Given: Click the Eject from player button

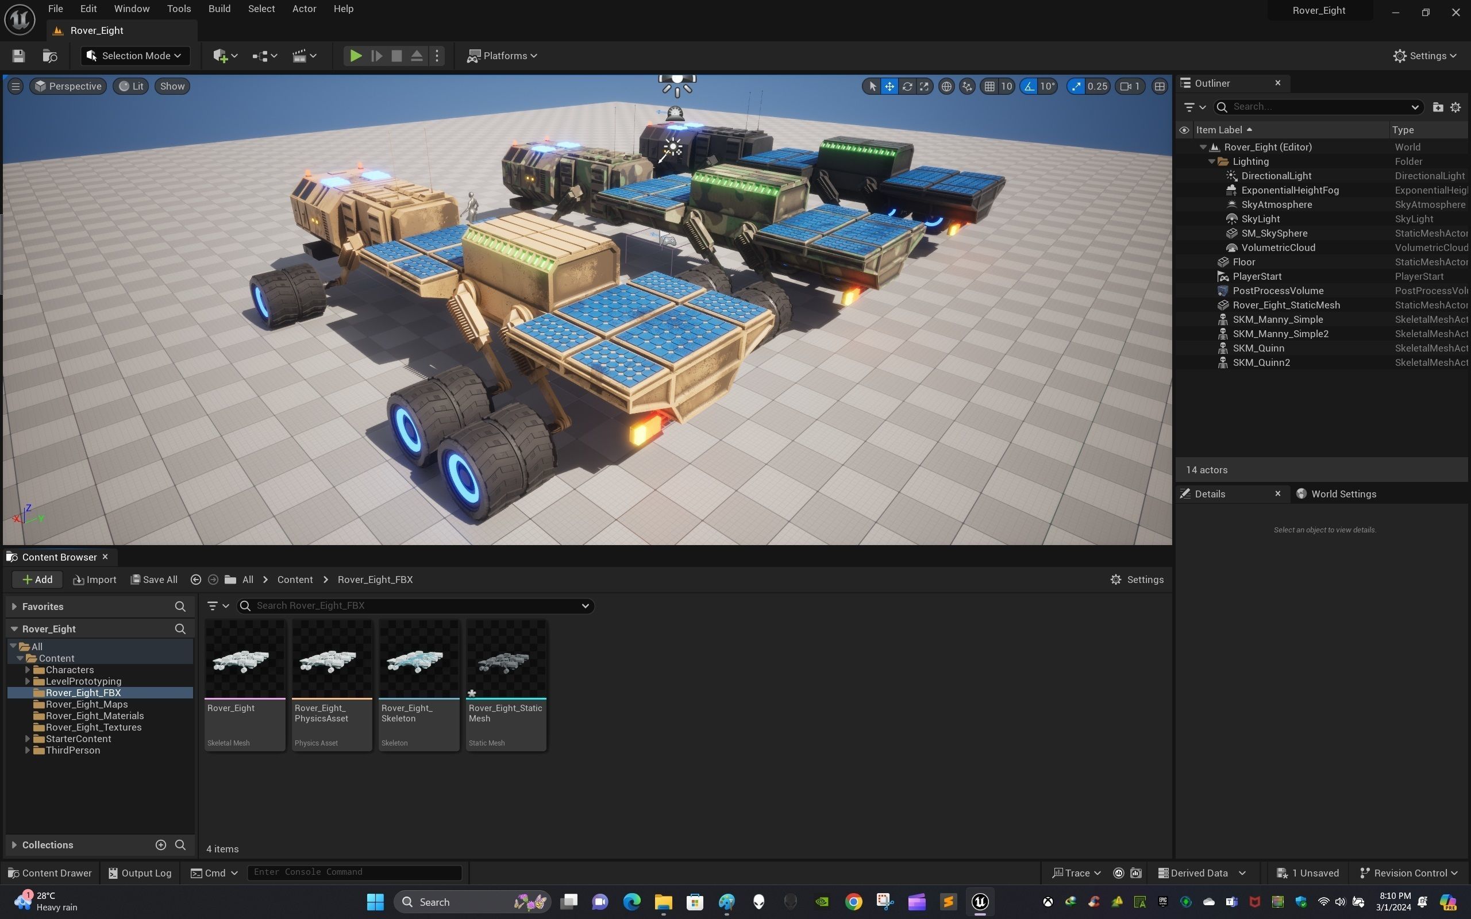Looking at the screenshot, I should [x=417, y=56].
